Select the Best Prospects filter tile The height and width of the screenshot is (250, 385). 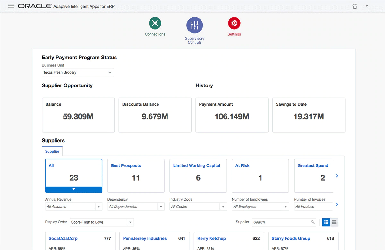pos(136,175)
